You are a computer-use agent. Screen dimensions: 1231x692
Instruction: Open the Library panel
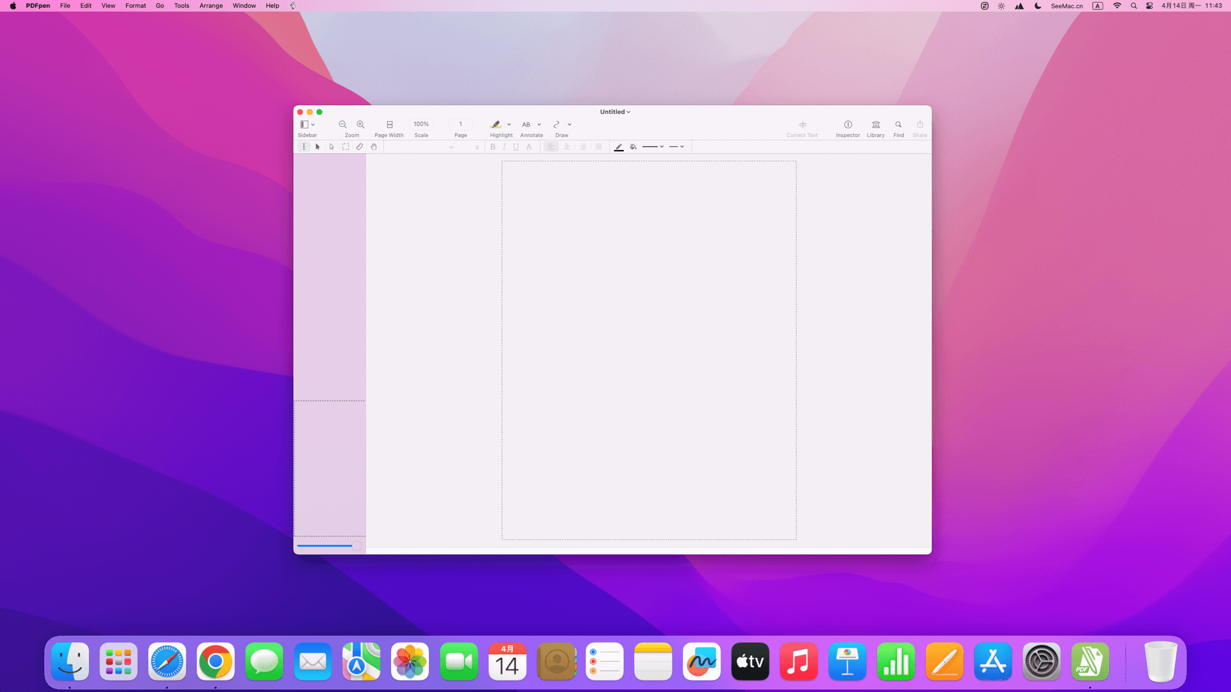tap(875, 124)
